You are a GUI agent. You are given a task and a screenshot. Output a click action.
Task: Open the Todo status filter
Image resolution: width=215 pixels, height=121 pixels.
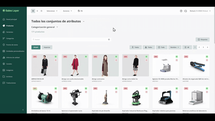click(162, 47)
